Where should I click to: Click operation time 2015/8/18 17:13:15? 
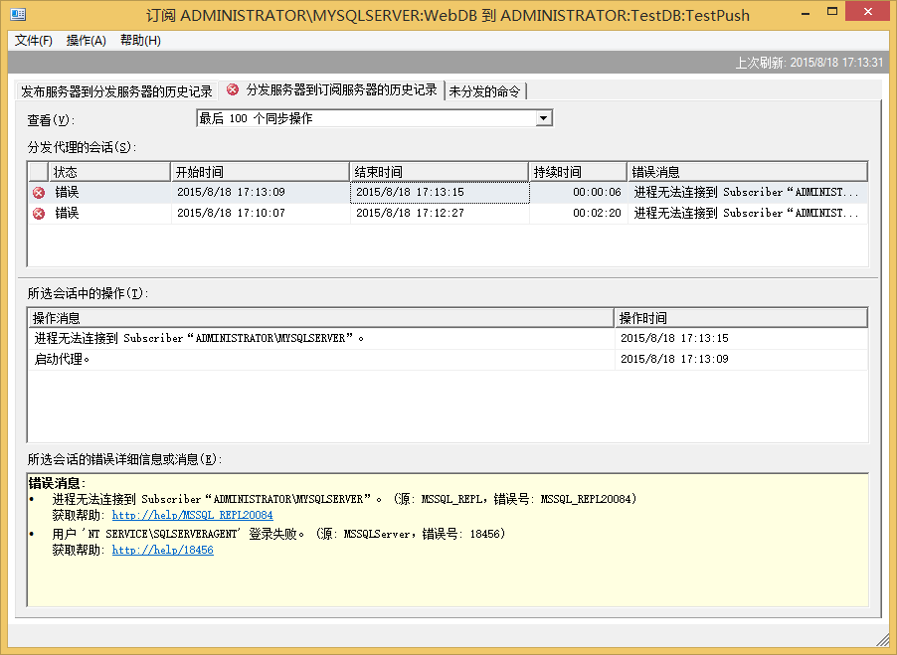(674, 338)
